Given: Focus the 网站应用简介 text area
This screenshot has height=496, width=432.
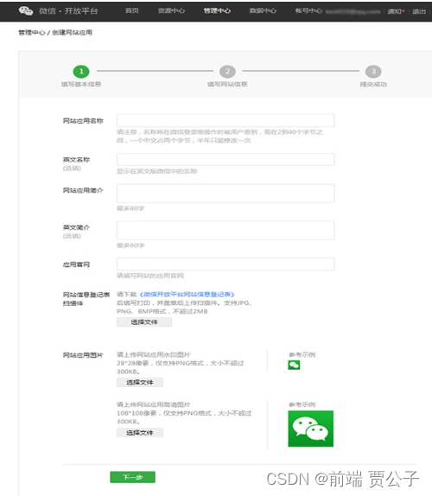Looking at the screenshot, I should (x=226, y=194).
